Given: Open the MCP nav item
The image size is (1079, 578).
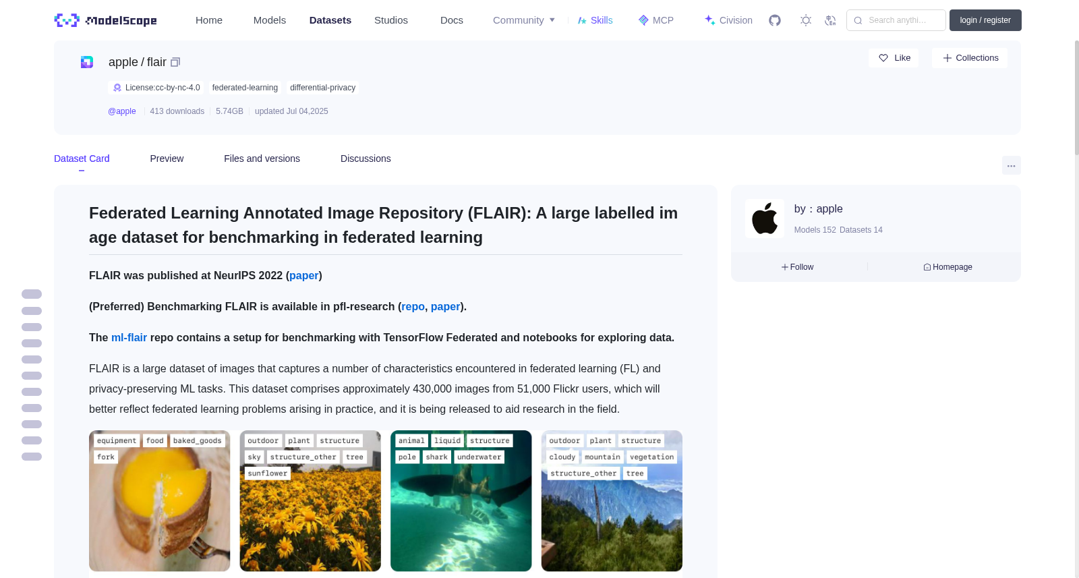Looking at the screenshot, I should [x=656, y=20].
